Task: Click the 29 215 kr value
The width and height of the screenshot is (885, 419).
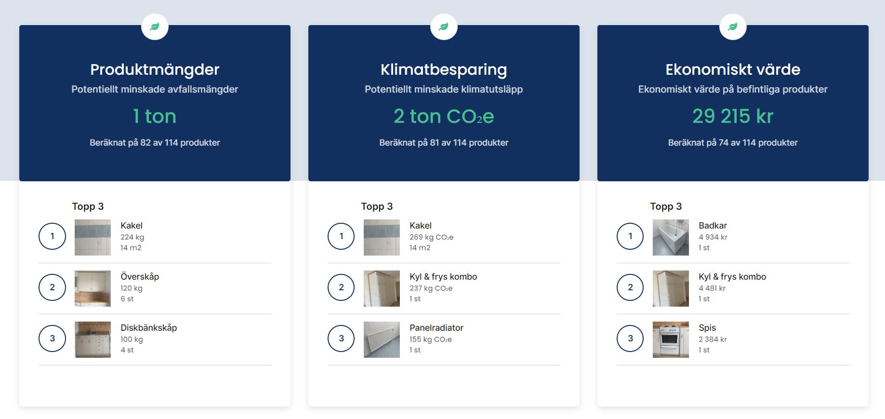Action: pyautogui.click(x=733, y=116)
